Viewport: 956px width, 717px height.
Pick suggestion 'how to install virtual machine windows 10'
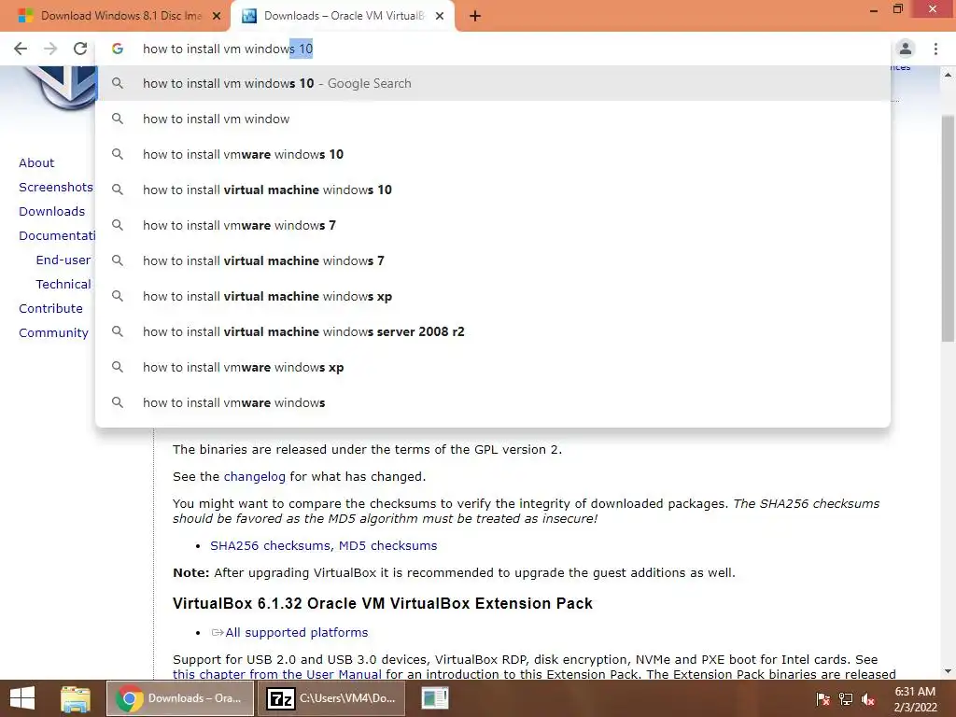point(493,190)
